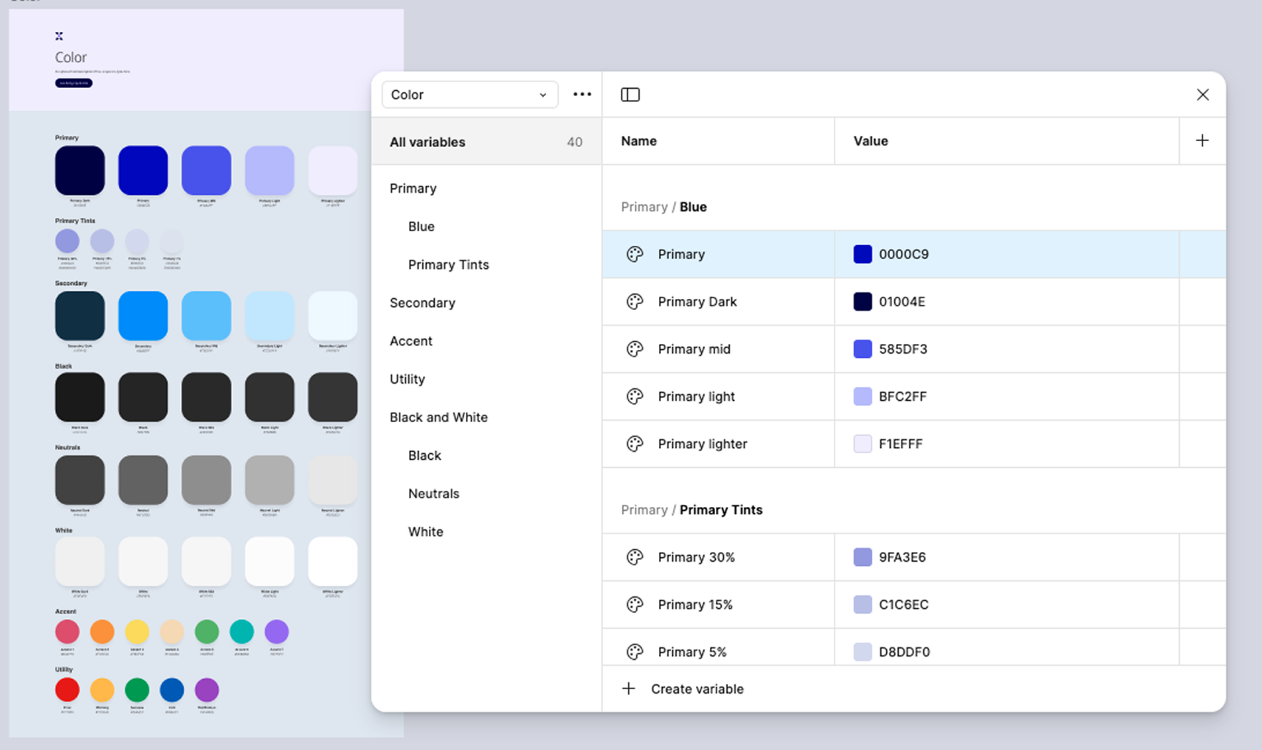
Task: Click the palette icon beside Primary 5%
Action: click(x=635, y=651)
